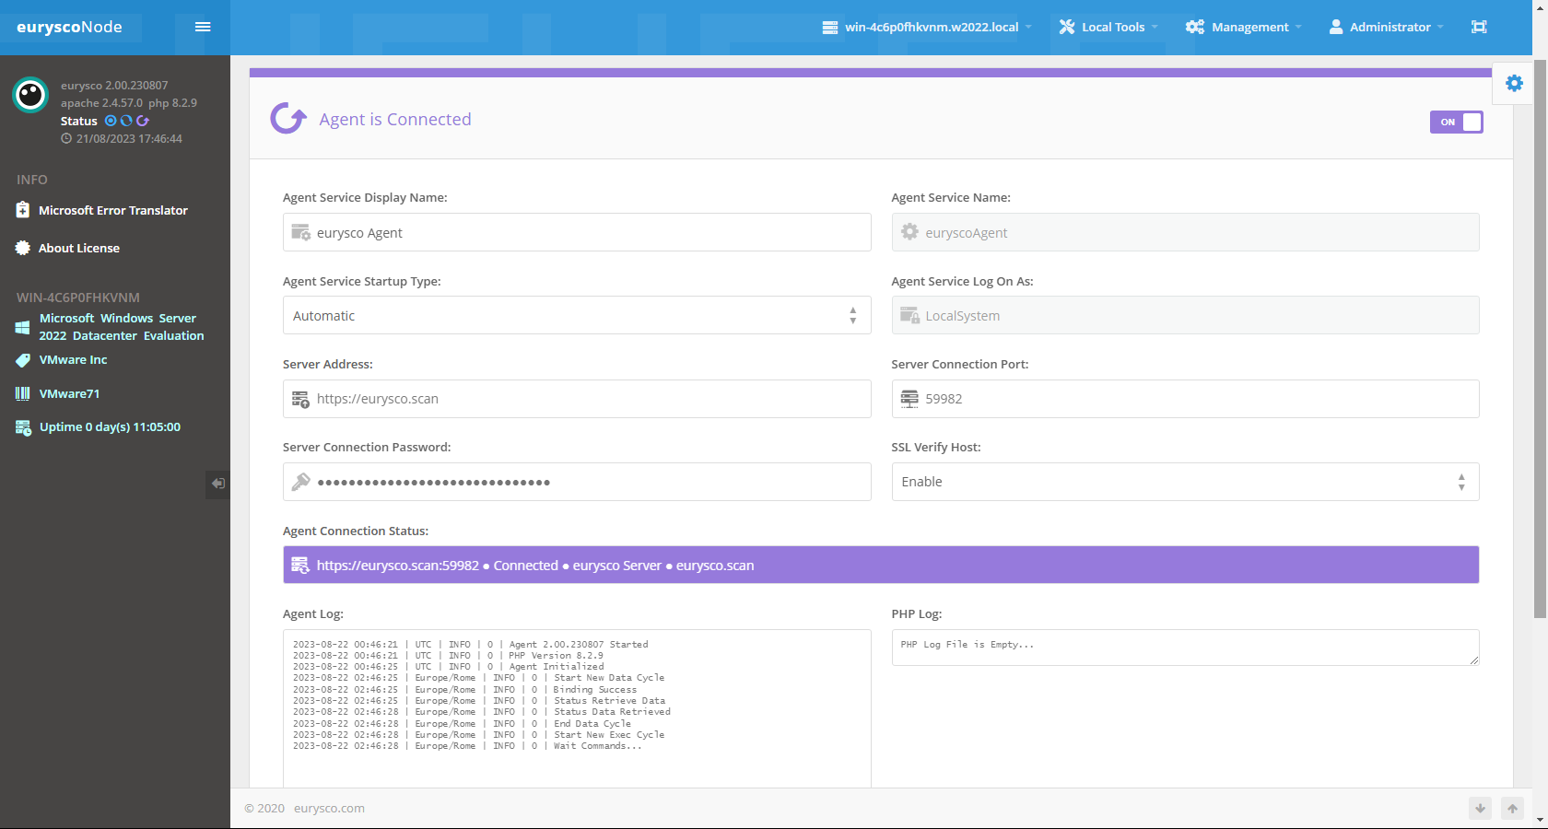
Task: Click the 'Agent 2.00.230807 Started' log line
Action: [x=579, y=645]
